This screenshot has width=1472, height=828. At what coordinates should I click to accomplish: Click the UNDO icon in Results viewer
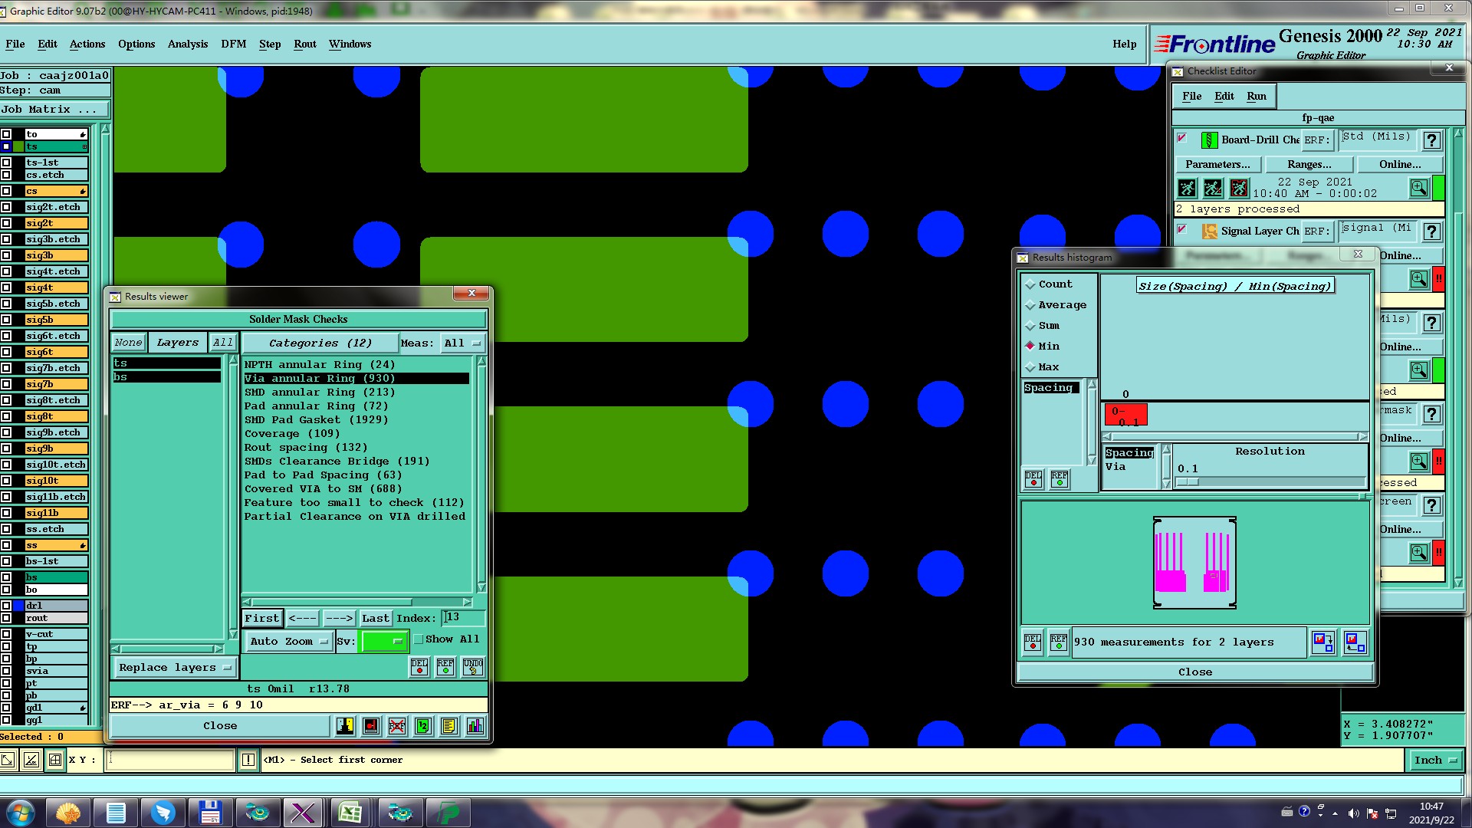(473, 667)
